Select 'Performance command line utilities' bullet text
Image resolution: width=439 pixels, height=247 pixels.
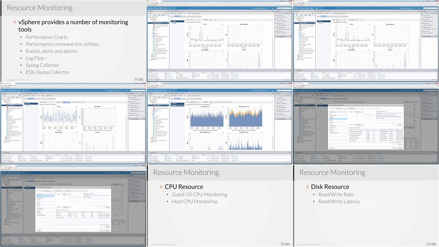62,44
